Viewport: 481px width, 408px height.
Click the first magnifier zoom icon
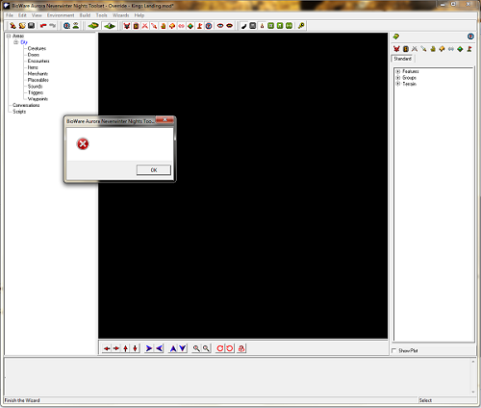196,348
